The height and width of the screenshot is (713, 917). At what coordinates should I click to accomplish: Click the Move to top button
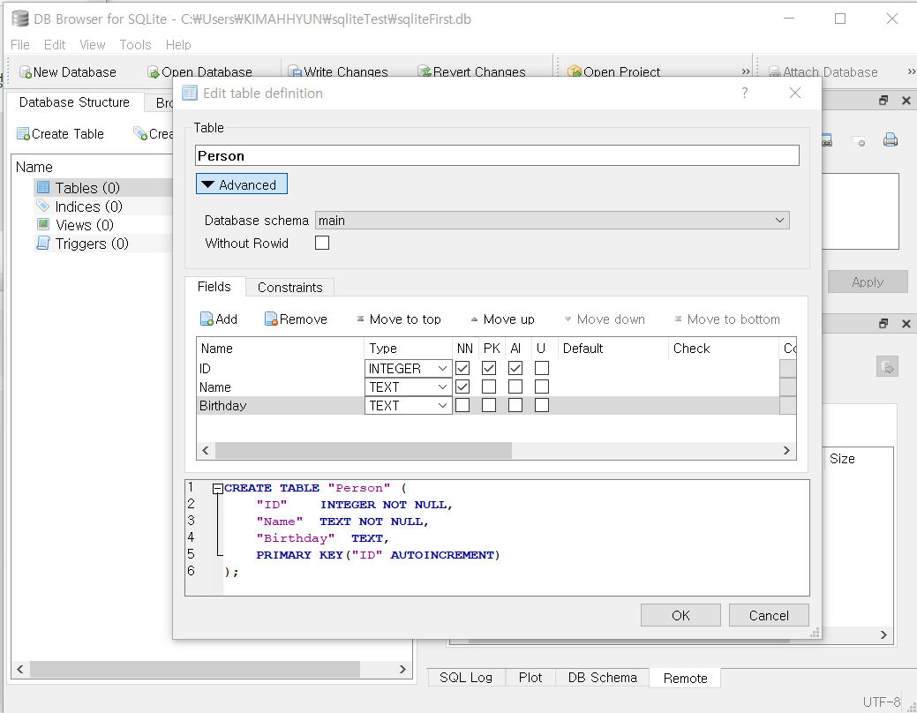(399, 319)
